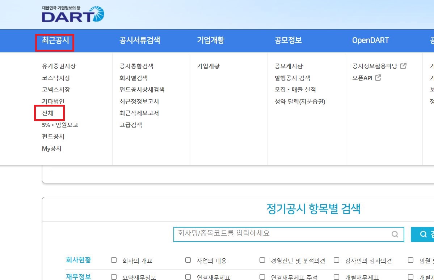Check the 감사인의 감사의견 option
This screenshot has width=434, height=280.
point(336,260)
